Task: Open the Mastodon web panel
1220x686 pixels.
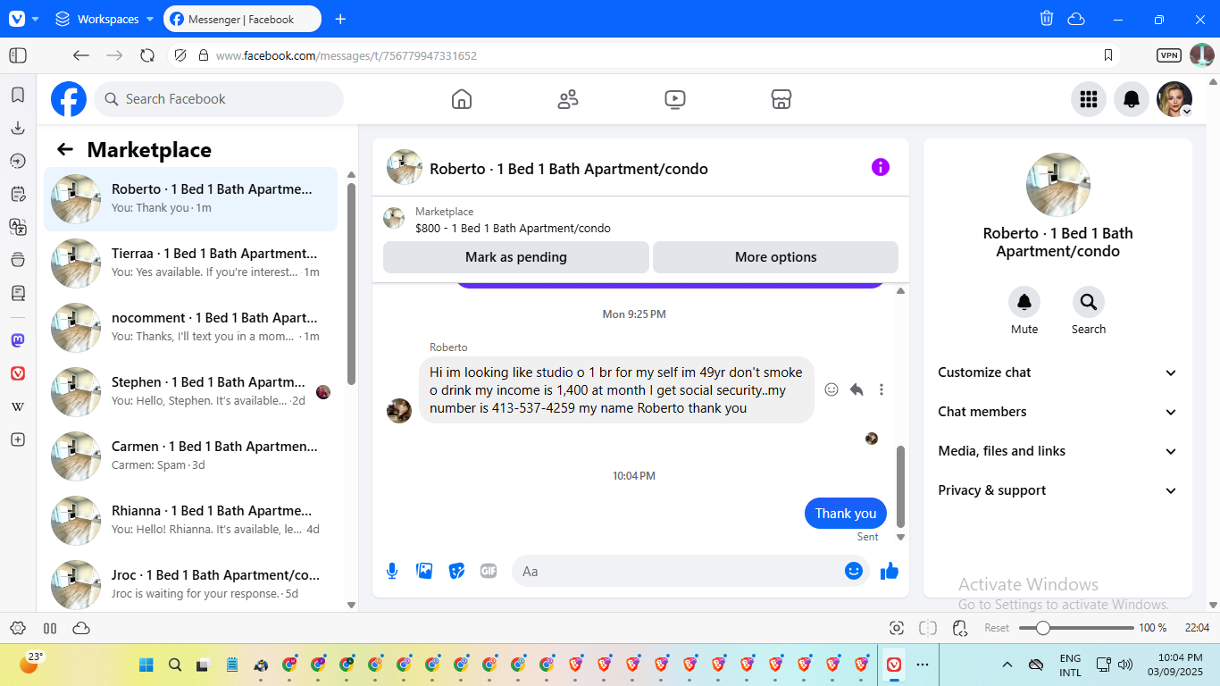Action: tap(18, 340)
